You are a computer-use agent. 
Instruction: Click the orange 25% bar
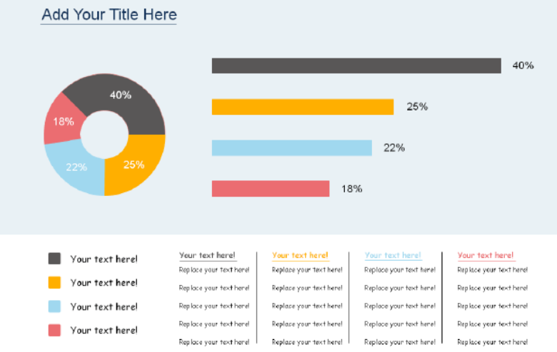[x=302, y=107]
